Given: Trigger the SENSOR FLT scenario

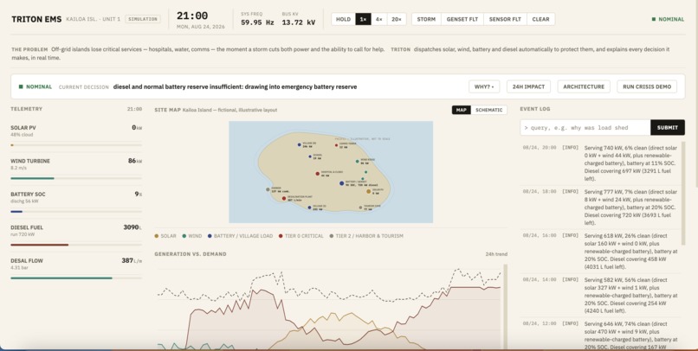Looking at the screenshot, I should click(x=505, y=19).
